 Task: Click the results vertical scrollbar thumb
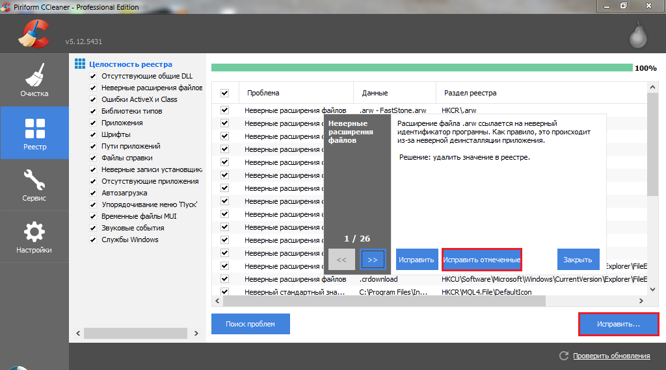652,144
